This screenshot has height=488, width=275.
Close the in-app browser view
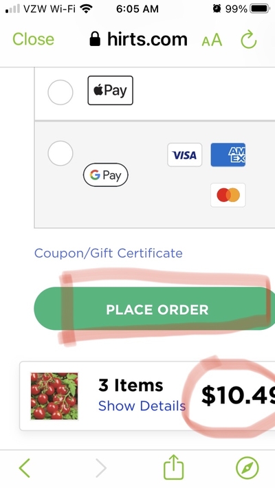pos(33,39)
